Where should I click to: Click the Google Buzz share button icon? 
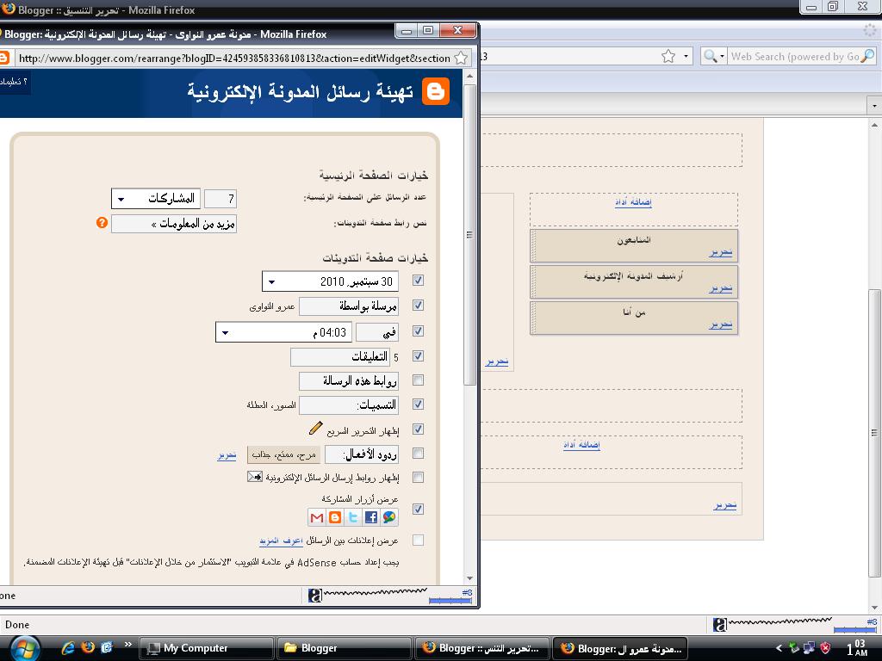(389, 517)
